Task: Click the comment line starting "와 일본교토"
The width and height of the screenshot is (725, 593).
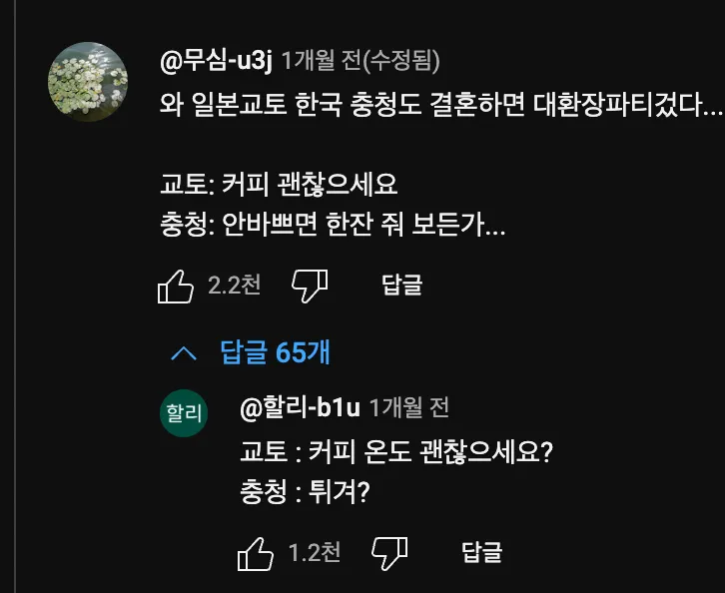Action: [439, 105]
